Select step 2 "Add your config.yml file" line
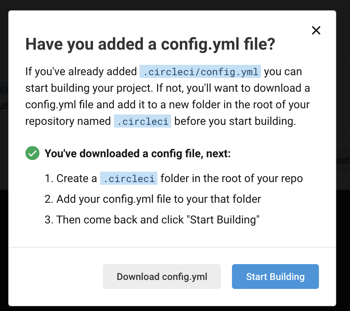The image size is (350, 311). pos(153,199)
